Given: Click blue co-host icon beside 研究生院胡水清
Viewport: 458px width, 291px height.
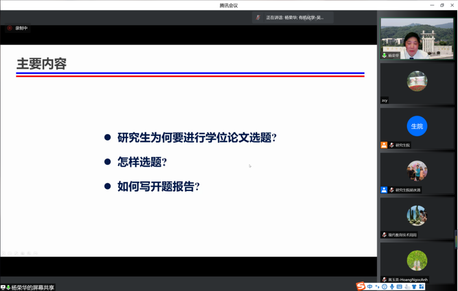Looking at the screenshot, I should point(384,190).
